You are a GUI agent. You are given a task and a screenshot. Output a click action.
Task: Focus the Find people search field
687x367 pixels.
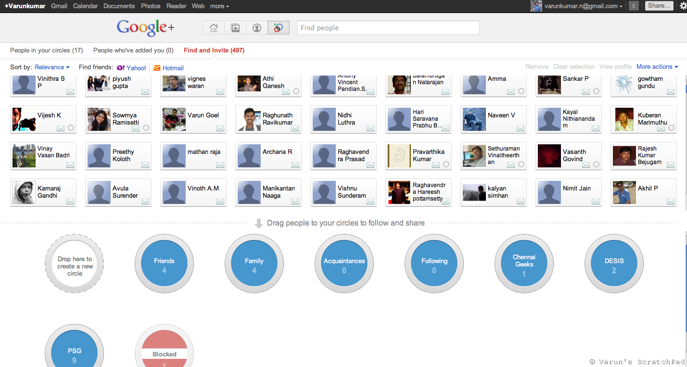pyautogui.click(x=388, y=28)
